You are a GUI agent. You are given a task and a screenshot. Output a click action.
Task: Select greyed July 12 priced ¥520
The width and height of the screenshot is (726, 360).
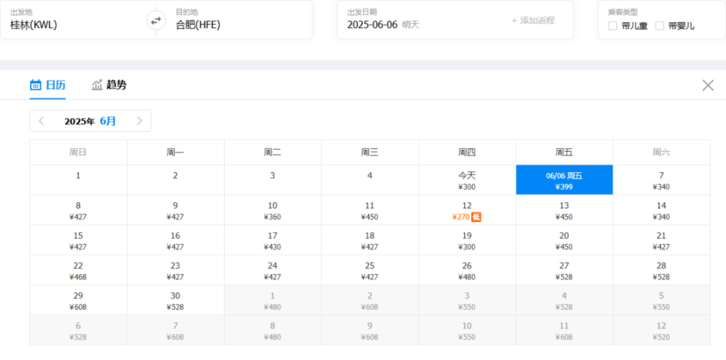tap(662, 331)
